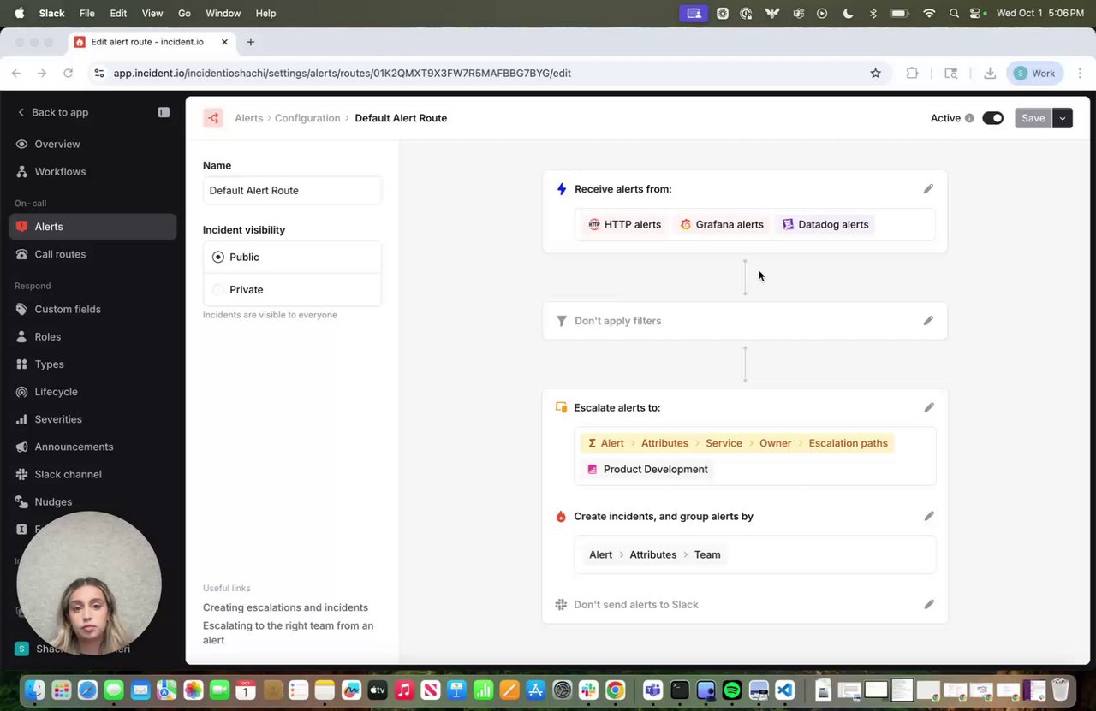This screenshot has height=711, width=1096.
Task: Open Announcements in sidebar
Action: [x=92, y=447]
